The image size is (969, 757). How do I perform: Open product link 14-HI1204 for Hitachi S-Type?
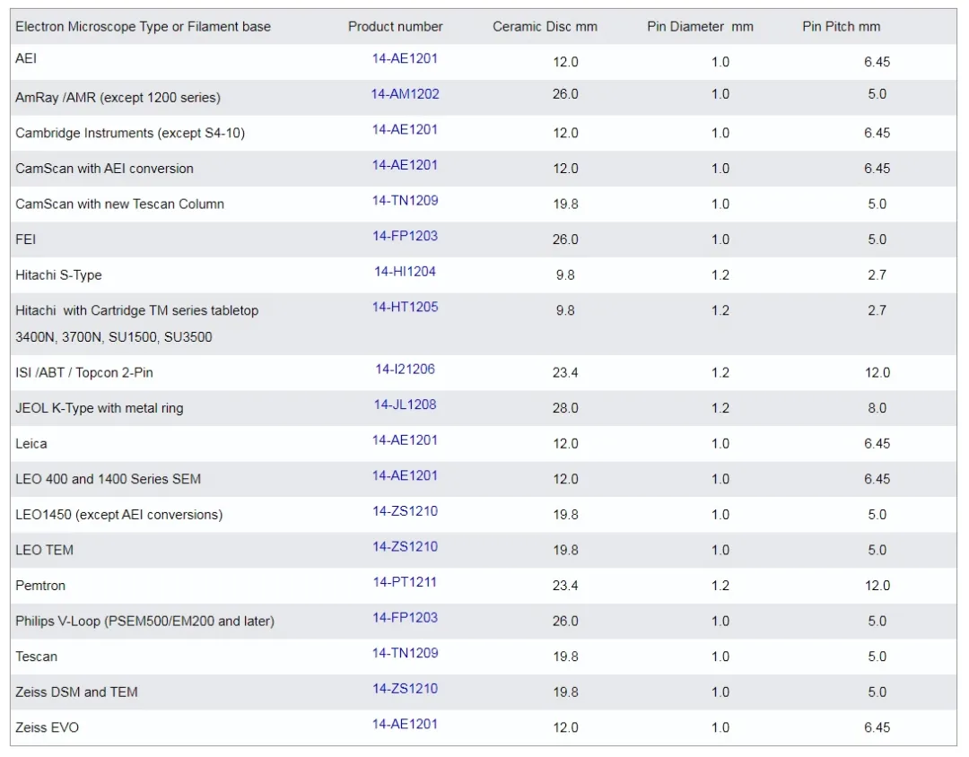click(405, 272)
